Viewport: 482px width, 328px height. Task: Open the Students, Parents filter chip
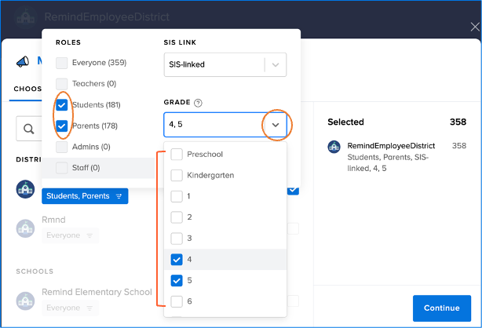click(x=85, y=196)
